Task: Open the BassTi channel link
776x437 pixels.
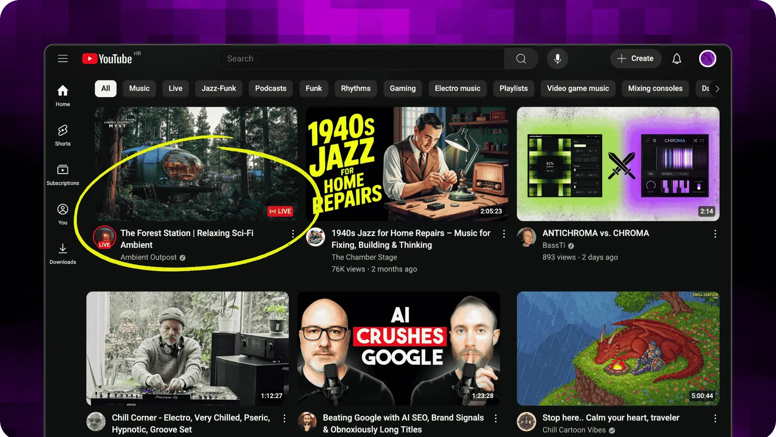Action: point(553,246)
